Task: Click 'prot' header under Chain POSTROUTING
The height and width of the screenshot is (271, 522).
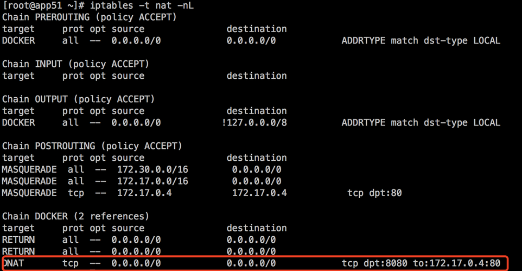Action: click(73, 158)
